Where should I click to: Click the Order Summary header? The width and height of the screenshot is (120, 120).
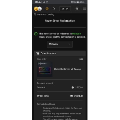point(60,53)
